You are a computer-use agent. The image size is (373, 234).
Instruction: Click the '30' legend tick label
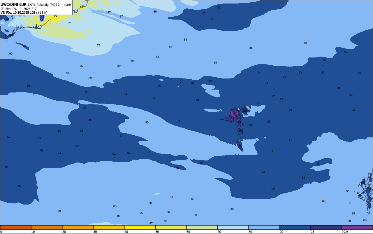tap(95, 232)
